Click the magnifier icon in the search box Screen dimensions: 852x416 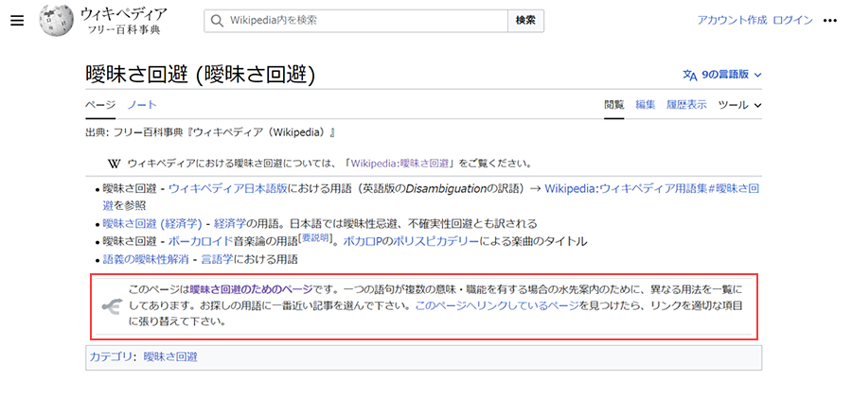point(217,21)
